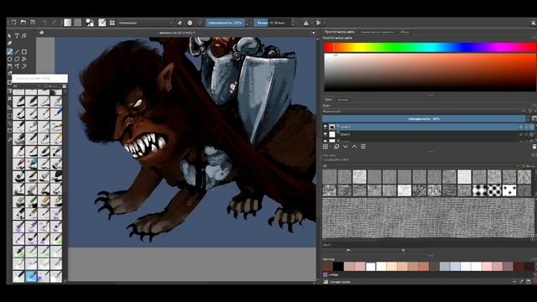This screenshot has width=537, height=302.
Task: Toggle visibility of the third layer
Action: [x=326, y=140]
